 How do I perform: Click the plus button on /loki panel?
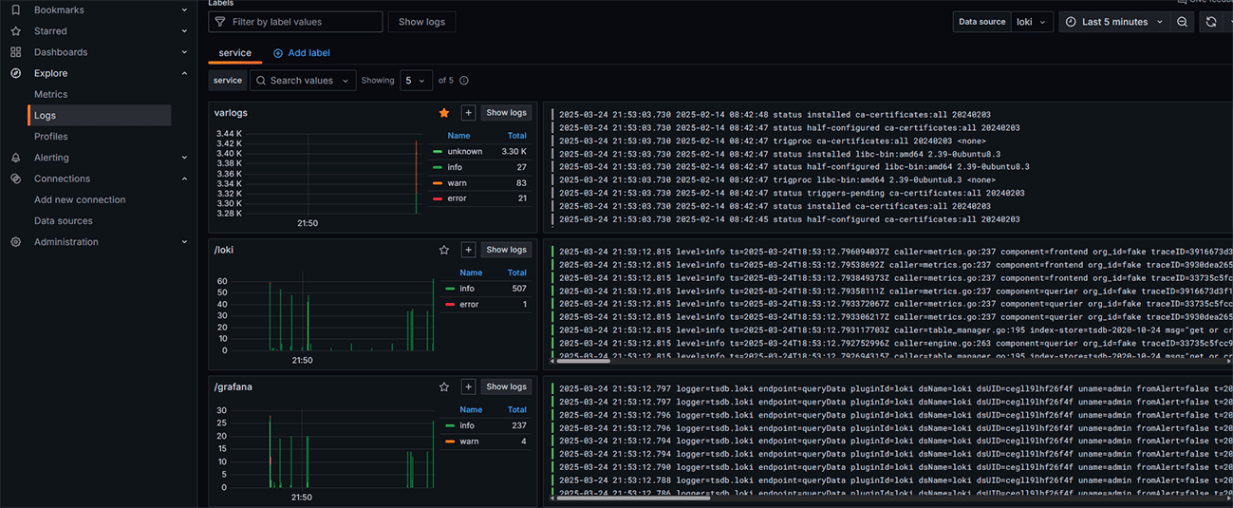(468, 250)
